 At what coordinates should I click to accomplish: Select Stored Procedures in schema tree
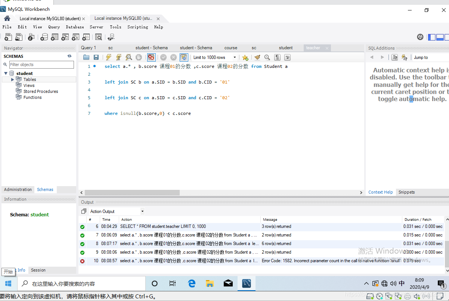41,91
